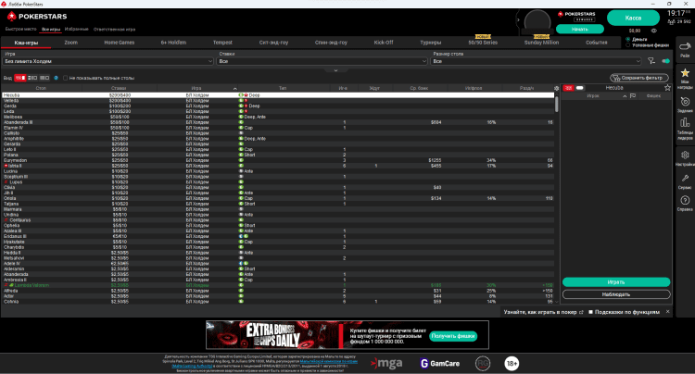Sort players by the Игрок column header
Viewport: 695px width, 374px height.
pos(593,95)
